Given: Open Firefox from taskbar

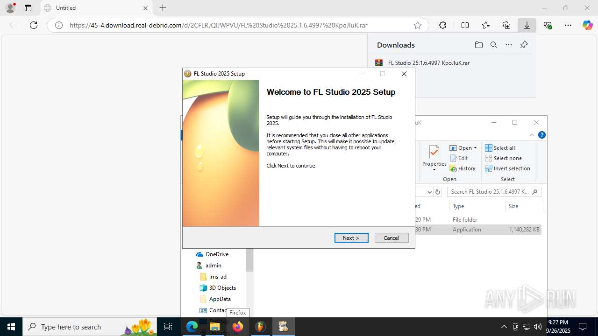Looking at the screenshot, I should pos(238,327).
